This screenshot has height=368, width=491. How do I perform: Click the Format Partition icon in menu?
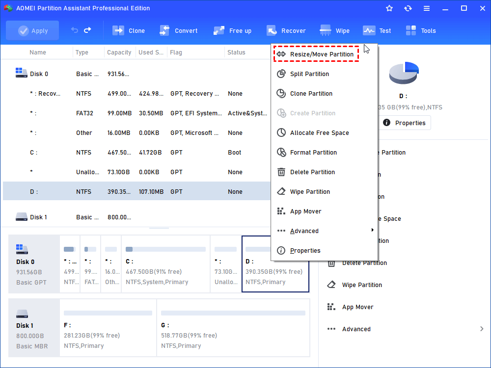point(281,153)
